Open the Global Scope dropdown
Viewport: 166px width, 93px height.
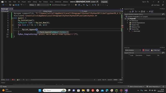tap(61, 11)
